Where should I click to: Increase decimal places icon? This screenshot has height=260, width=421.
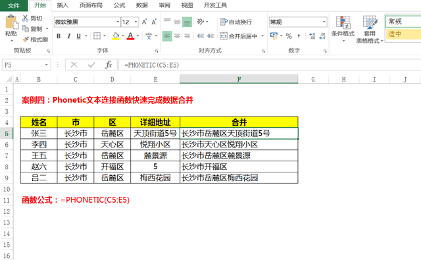(x=312, y=36)
